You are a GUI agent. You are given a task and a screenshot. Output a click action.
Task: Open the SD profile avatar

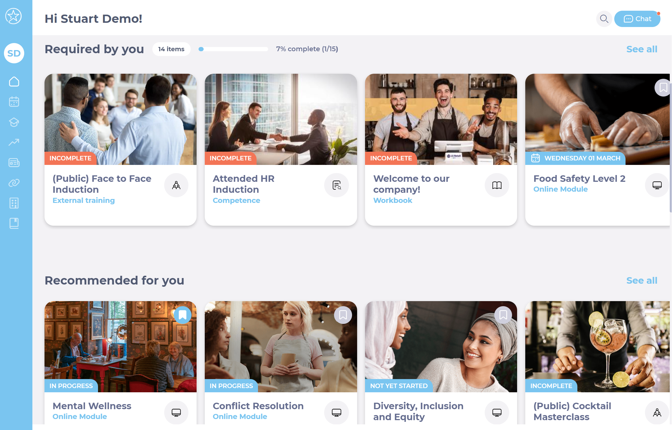coord(14,53)
